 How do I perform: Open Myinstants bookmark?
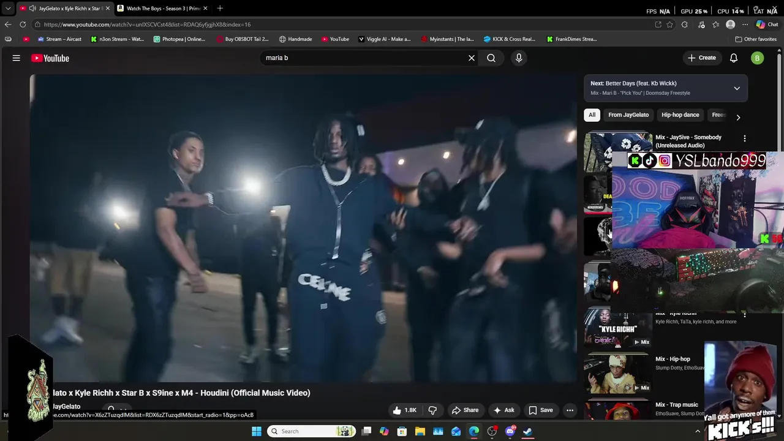[447, 39]
